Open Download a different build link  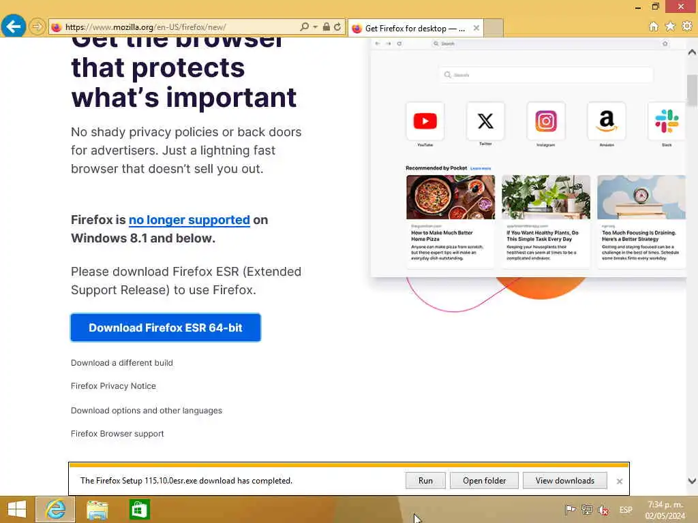(121, 363)
